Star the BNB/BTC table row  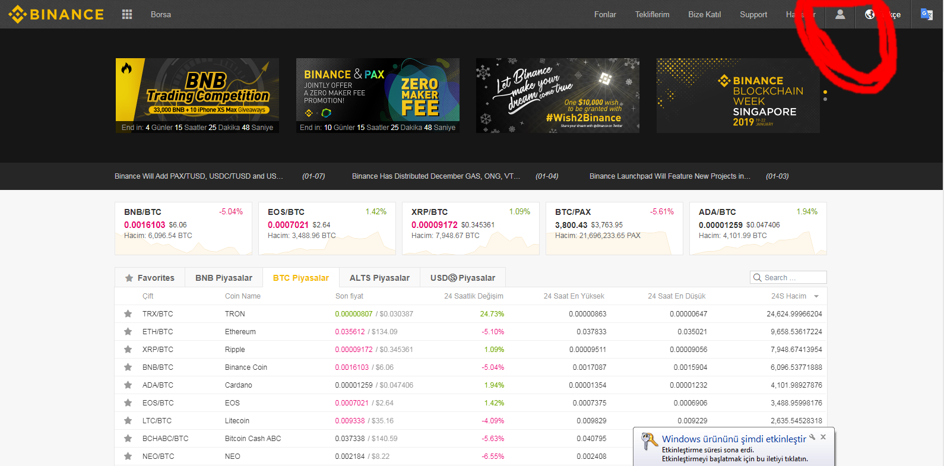click(128, 367)
